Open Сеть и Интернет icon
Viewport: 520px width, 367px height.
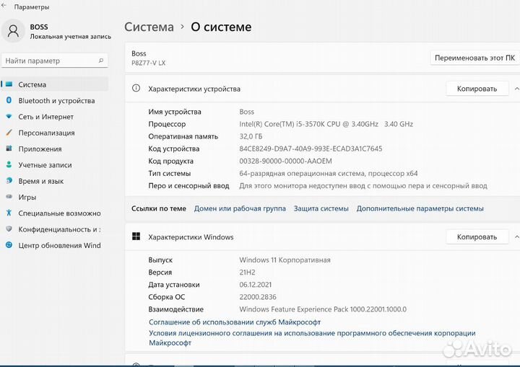9,116
